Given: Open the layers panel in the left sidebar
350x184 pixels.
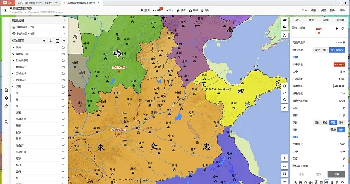Looking at the screenshot, I should (x=6, y=98).
